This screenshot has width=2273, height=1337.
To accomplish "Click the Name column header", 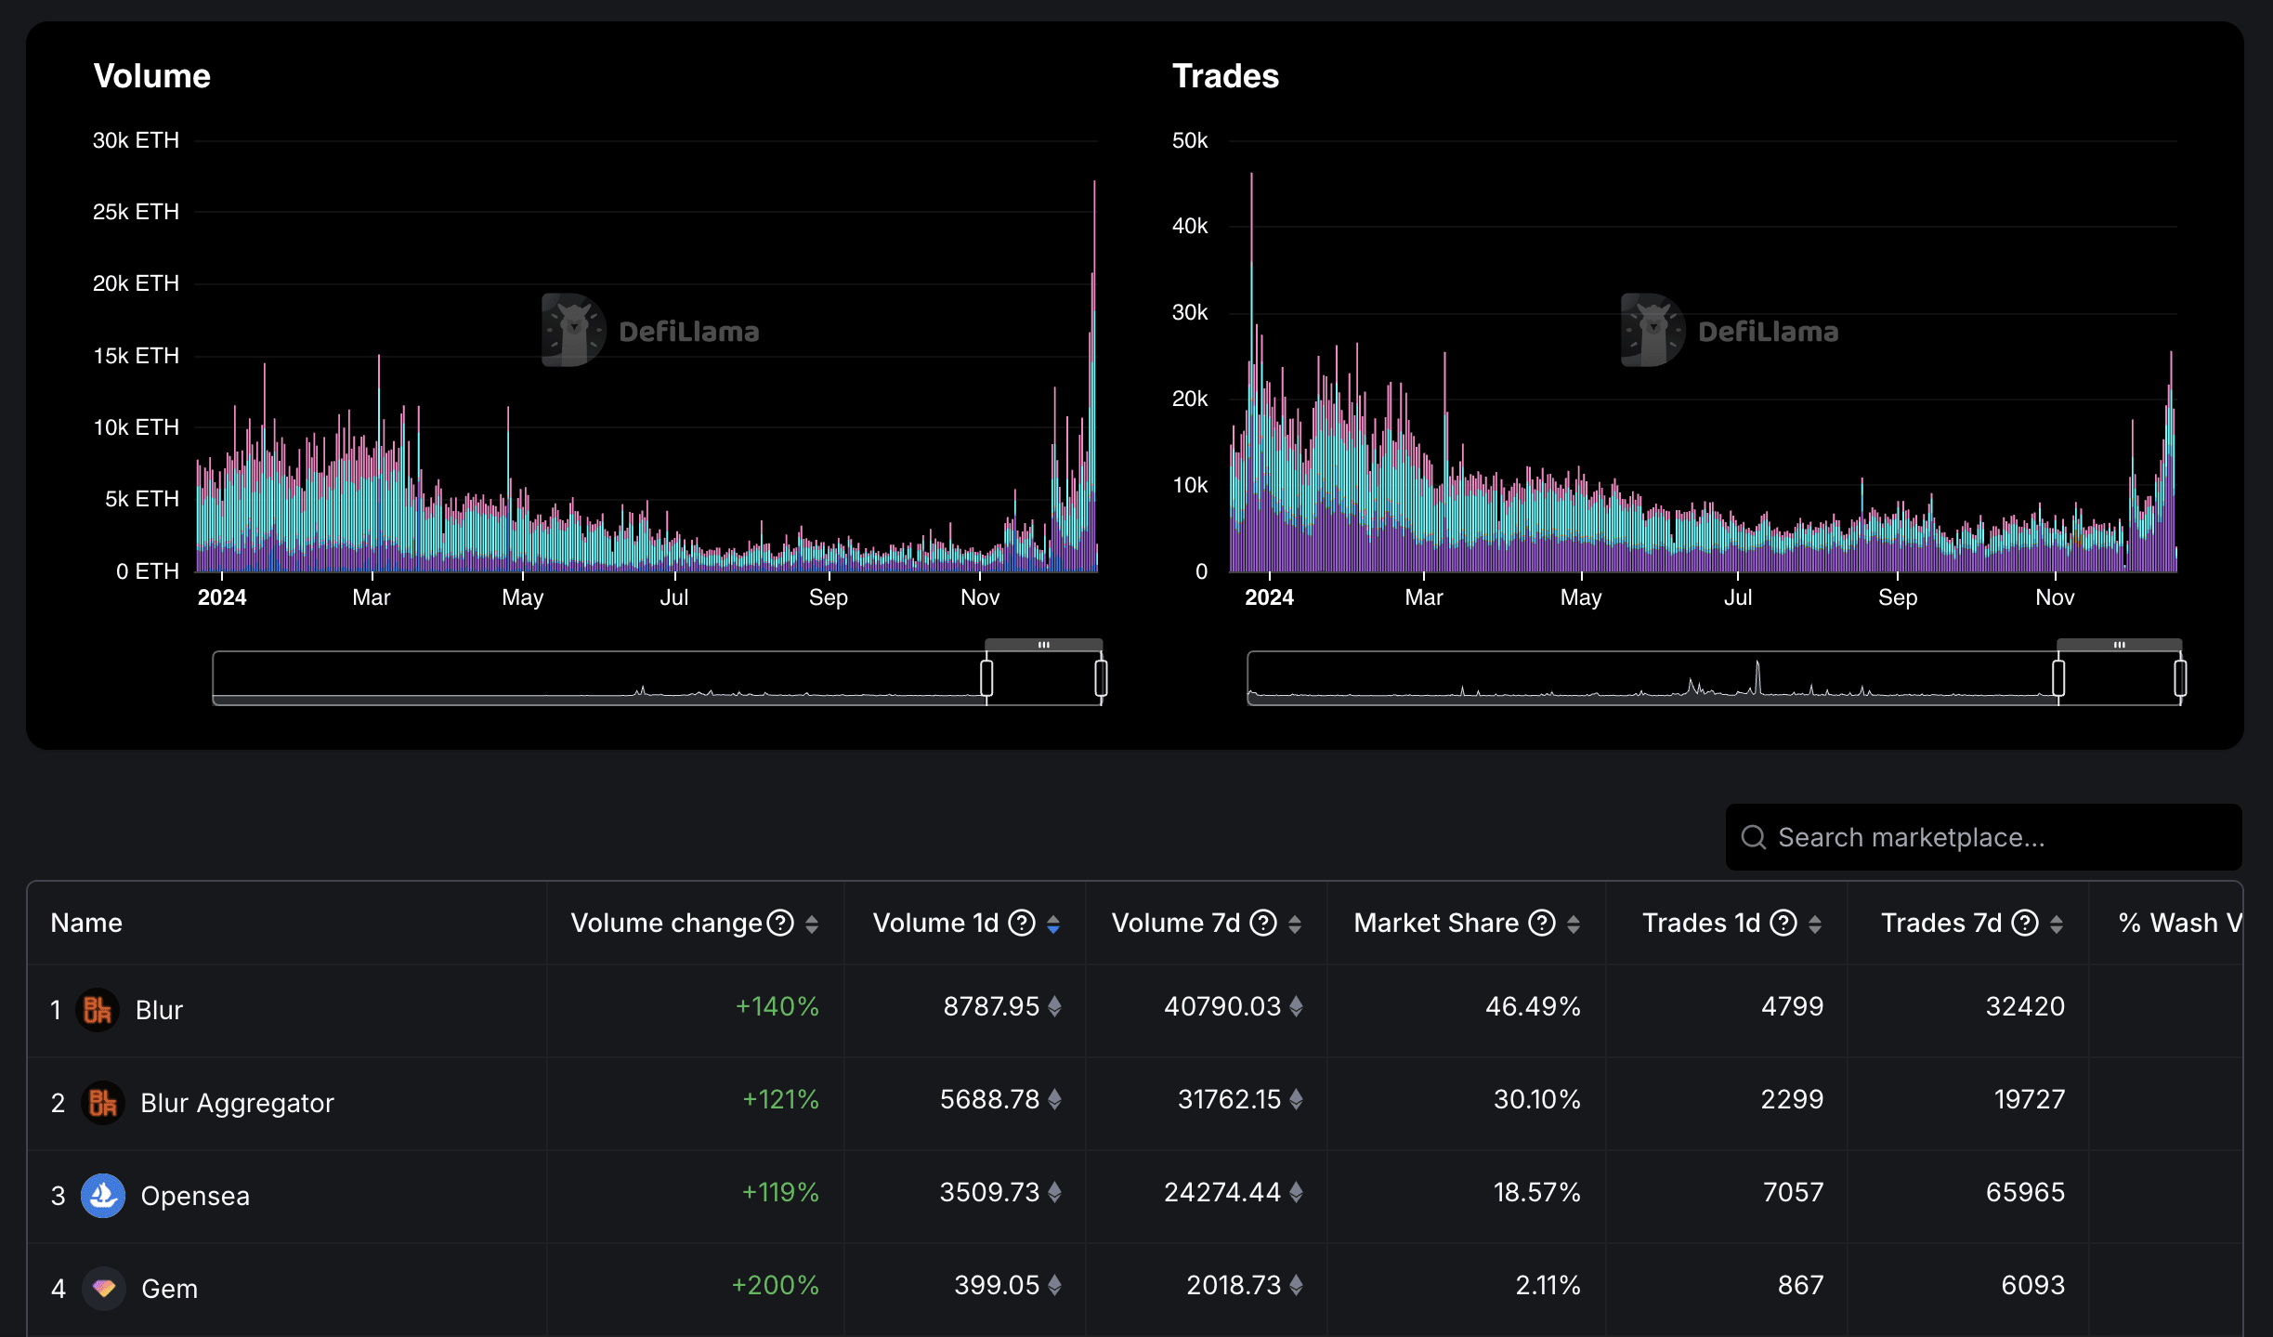I will coord(86,923).
